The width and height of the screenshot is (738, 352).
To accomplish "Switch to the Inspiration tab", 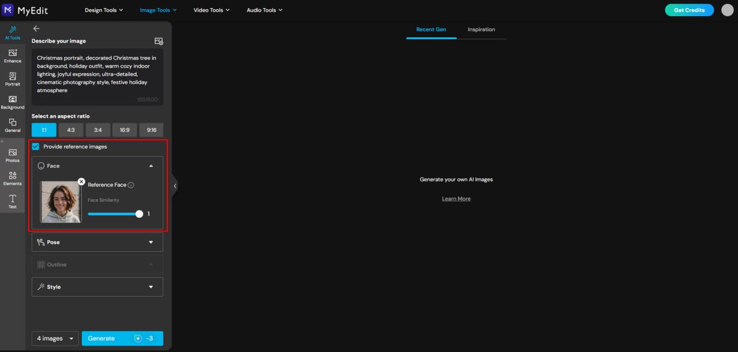I will pyautogui.click(x=481, y=29).
